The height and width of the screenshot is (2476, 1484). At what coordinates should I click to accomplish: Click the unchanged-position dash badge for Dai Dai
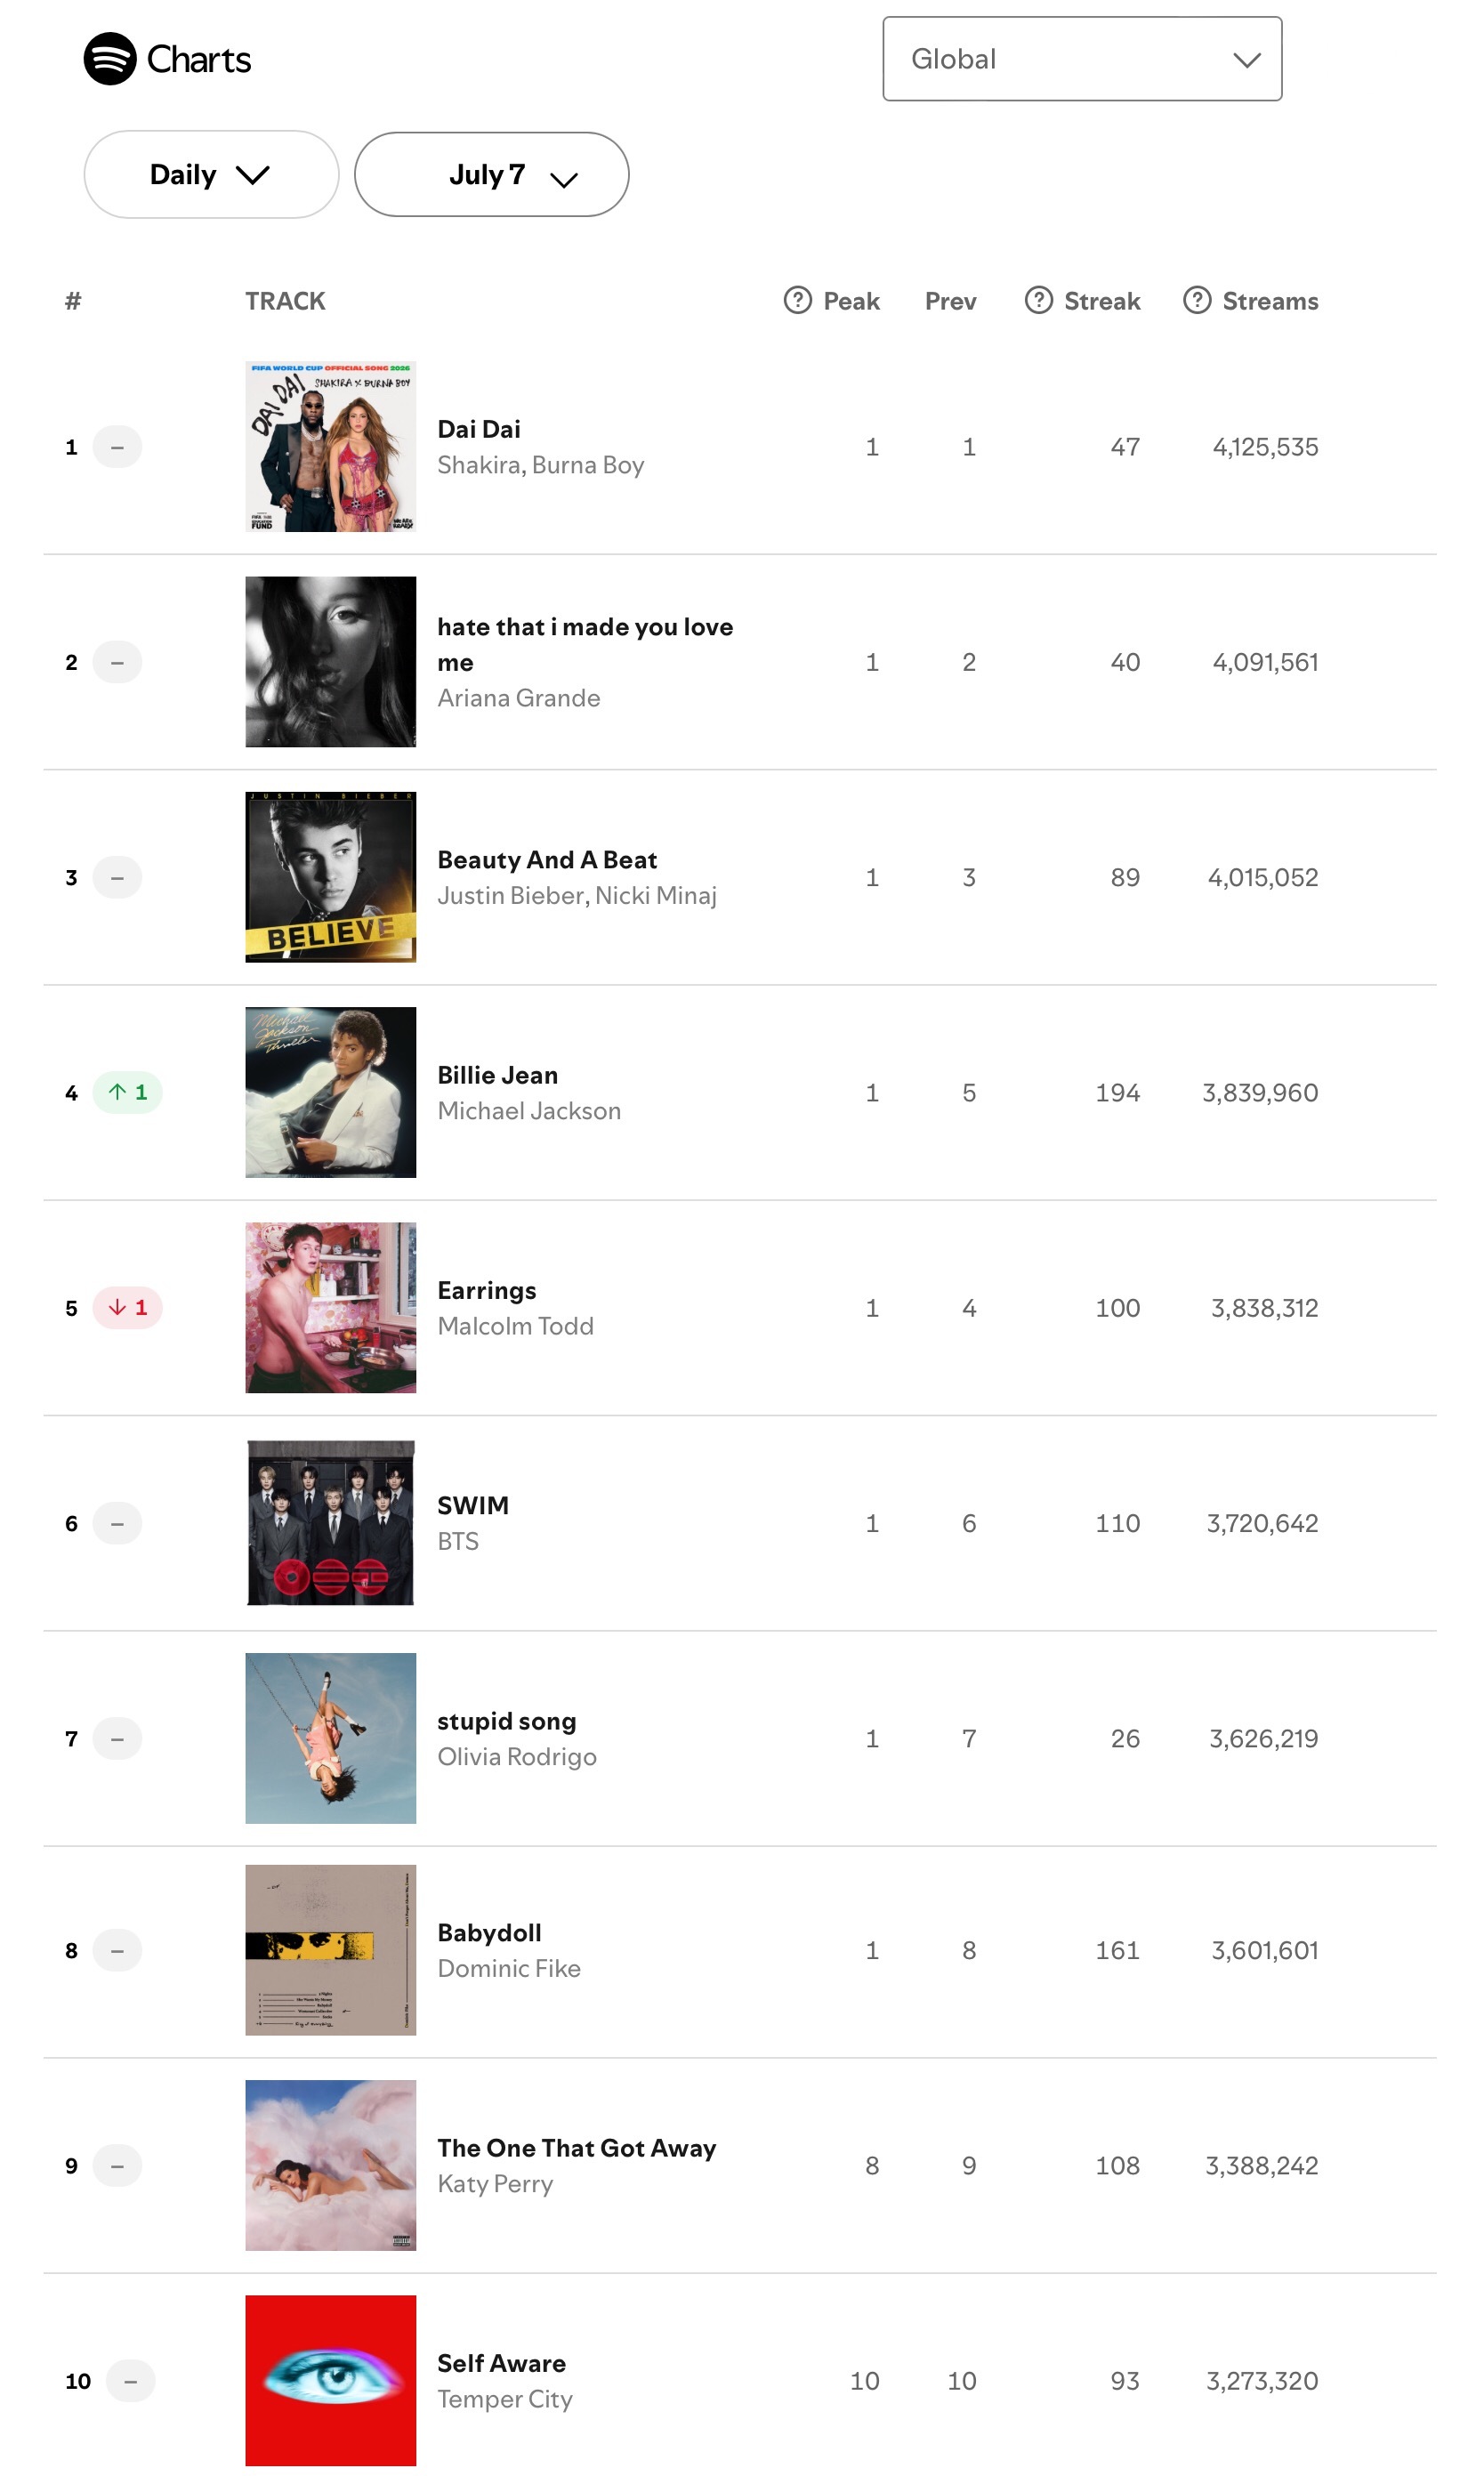pos(117,446)
